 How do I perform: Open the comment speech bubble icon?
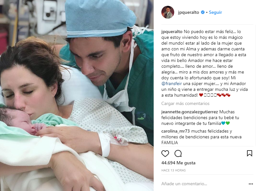click(x=178, y=153)
